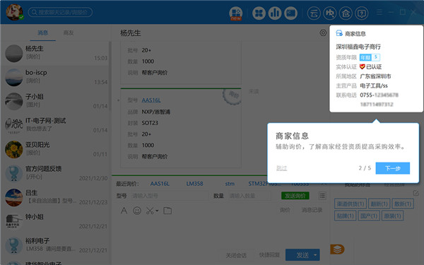Open the AAS16L model link in the message
The image size is (424, 265).
151,100
